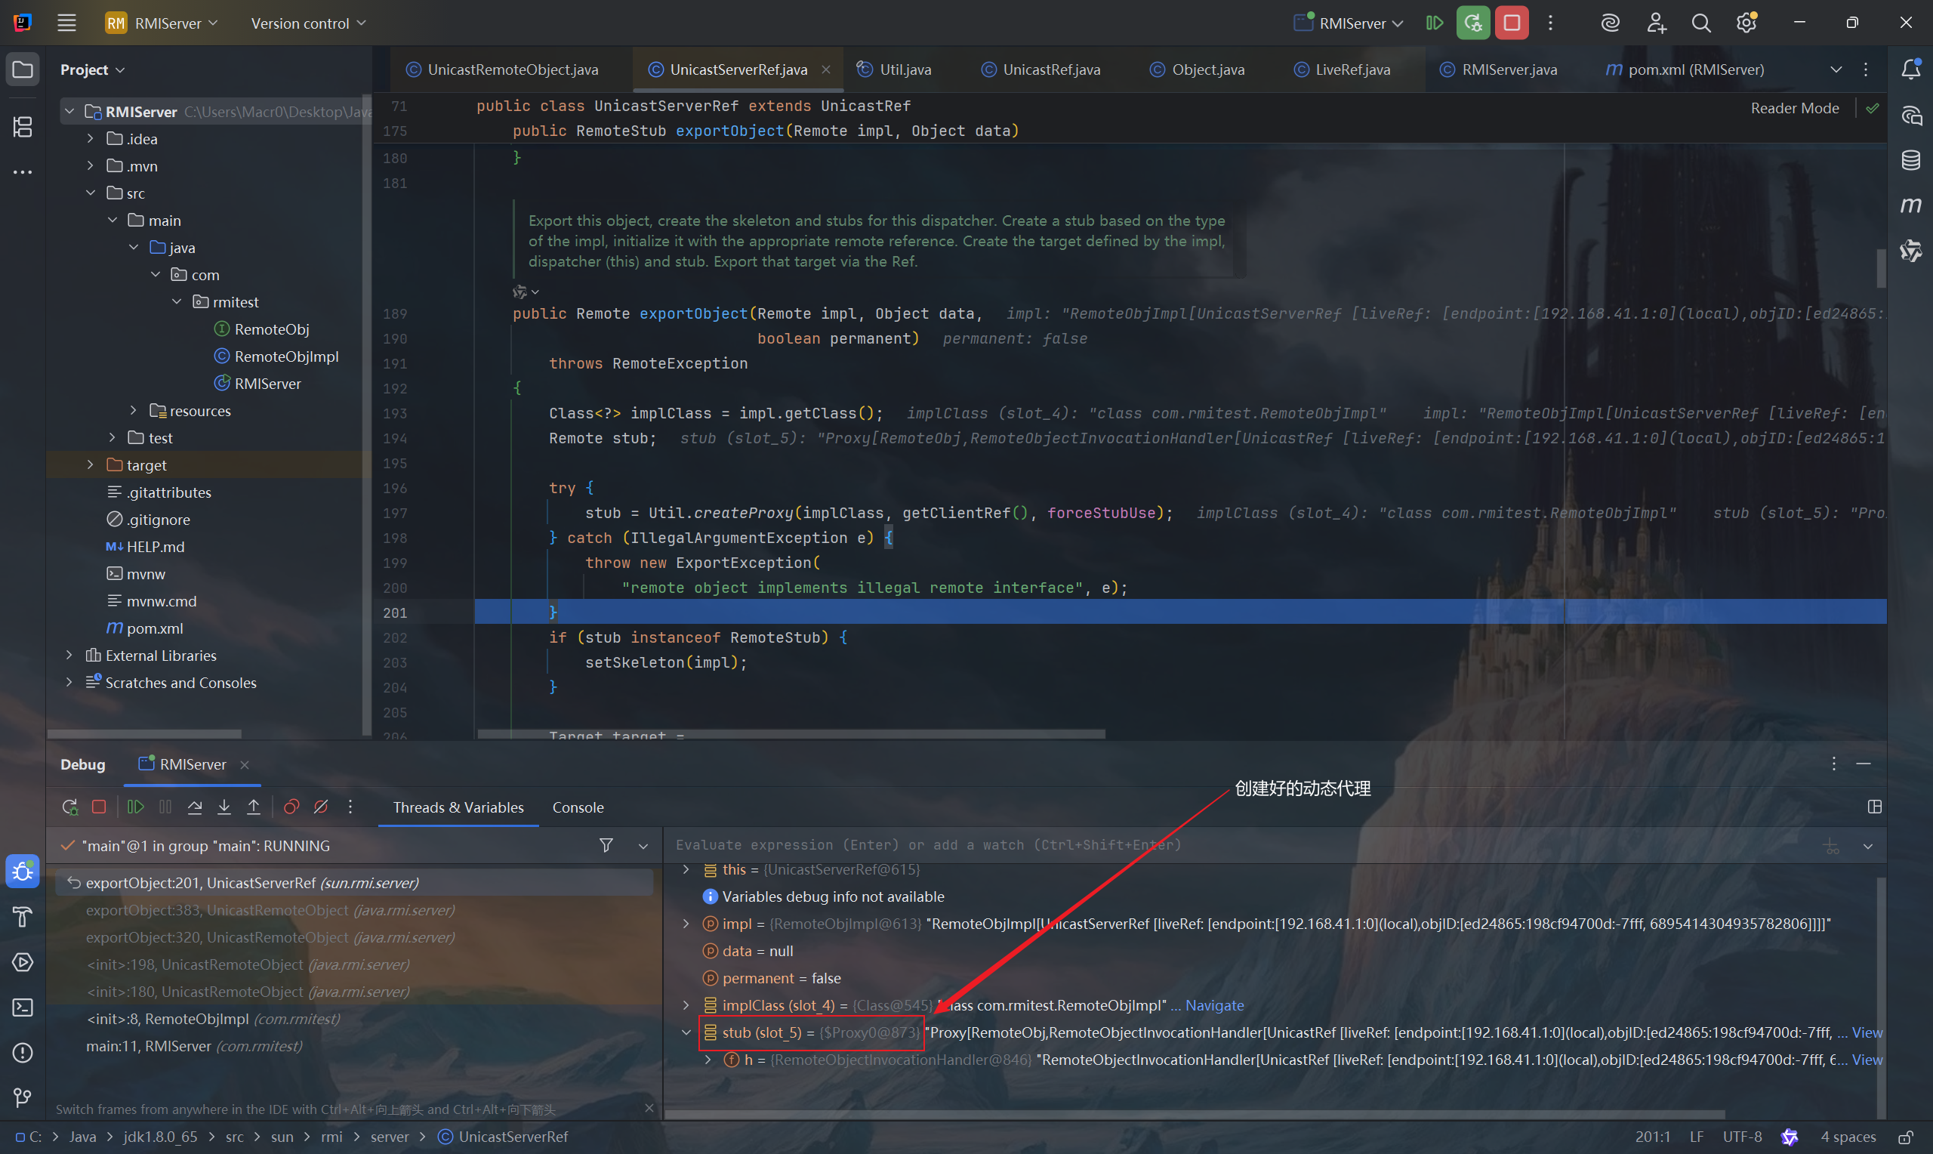
Task: Click Step Out in debug toolbar
Action: tap(254, 807)
